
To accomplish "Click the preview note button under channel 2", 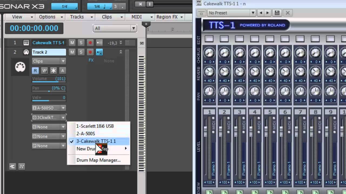I will (x=224, y=192).
